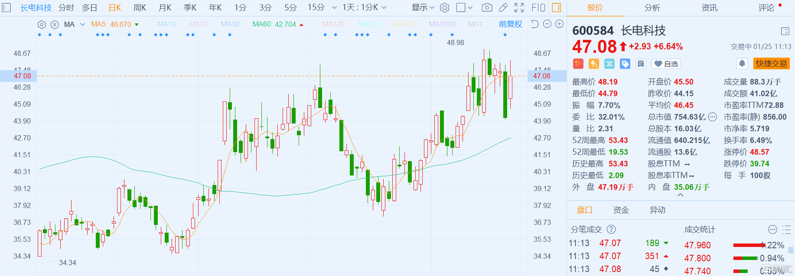Switch to 多日 multi-day chart
The height and width of the screenshot is (276, 795).
(x=90, y=7)
